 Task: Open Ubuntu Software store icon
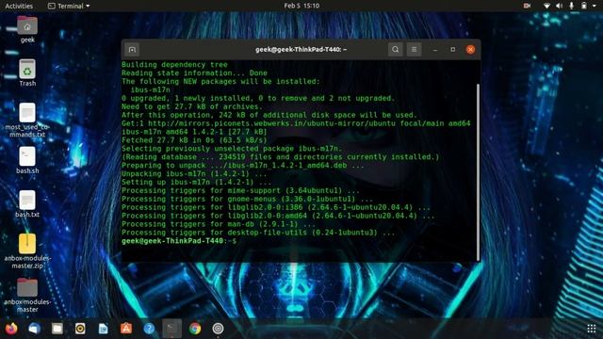pos(126,329)
